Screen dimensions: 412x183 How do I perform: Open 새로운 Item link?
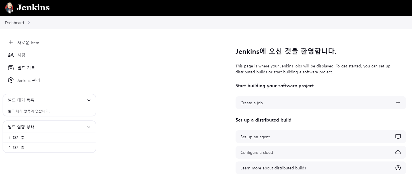click(28, 43)
